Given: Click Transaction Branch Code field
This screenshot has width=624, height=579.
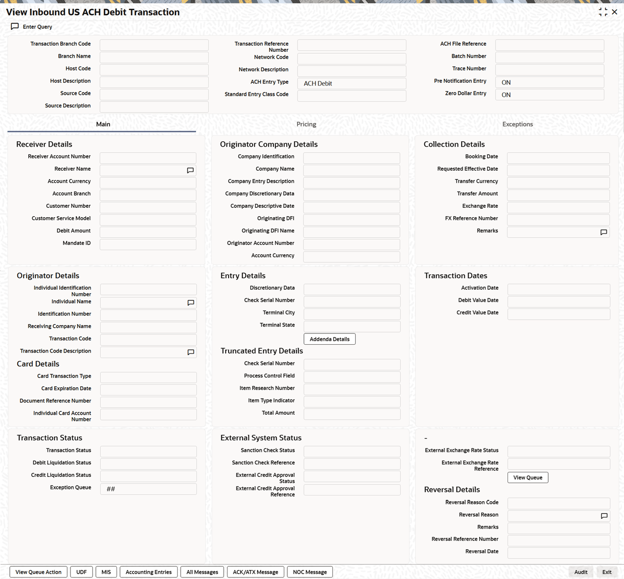Looking at the screenshot, I should point(154,45).
